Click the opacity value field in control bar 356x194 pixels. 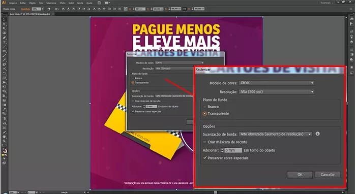tap(36, 9)
